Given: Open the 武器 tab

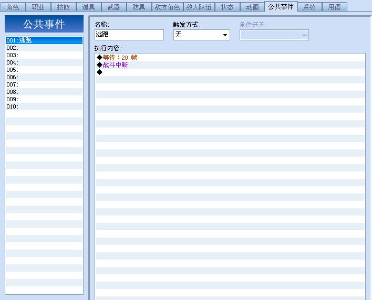Looking at the screenshot, I should (x=113, y=7).
